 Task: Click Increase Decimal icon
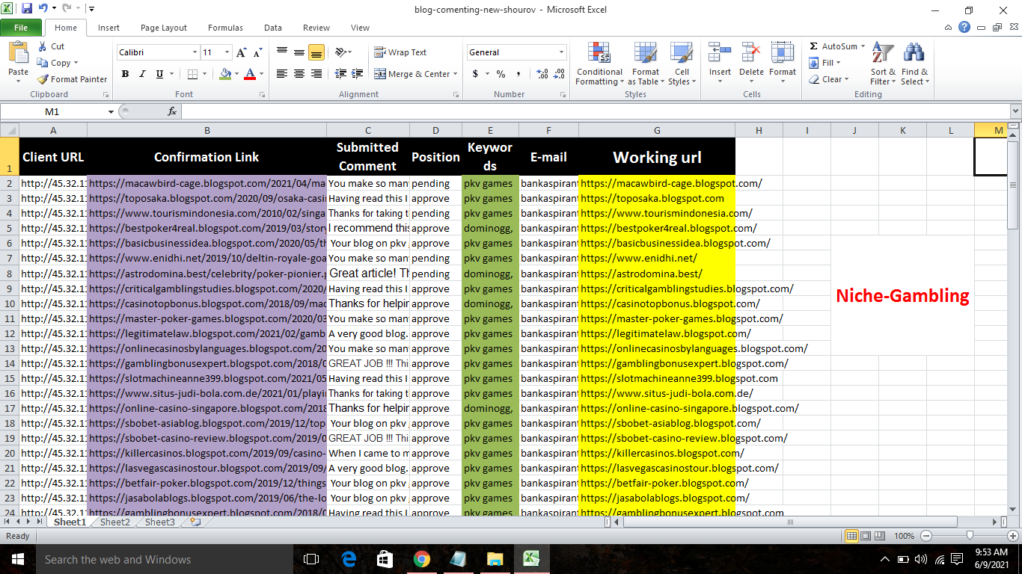(541, 75)
